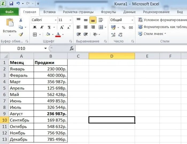Select column D header
The height and width of the screenshot is (144, 187).
[x=112, y=56]
